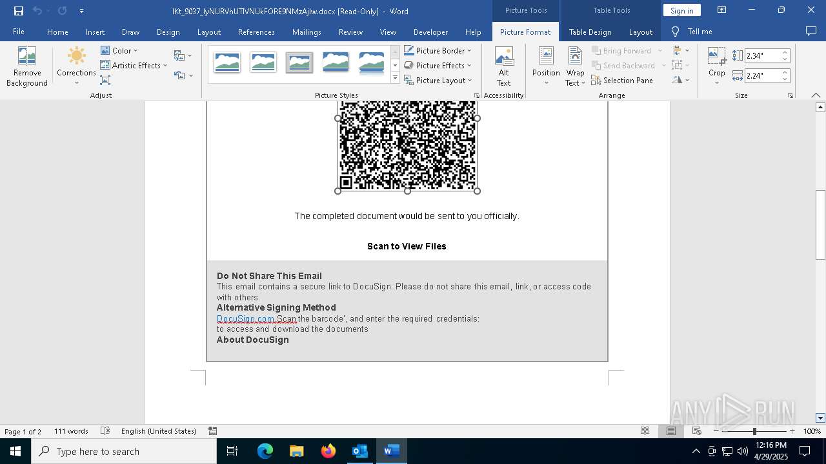The height and width of the screenshot is (464, 826).
Task: Click the Alt Text button
Action: [x=503, y=66]
